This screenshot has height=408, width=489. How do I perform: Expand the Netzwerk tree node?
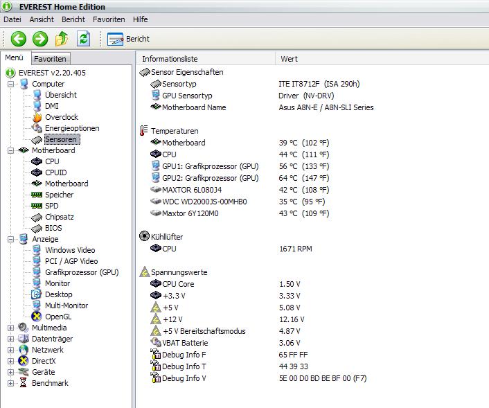click(x=10, y=350)
